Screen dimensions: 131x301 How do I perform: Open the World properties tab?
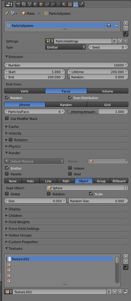(x=36, y=4)
